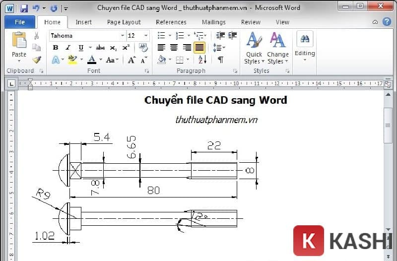The width and height of the screenshot is (397, 261).
Task: Click the vertical scrollbar up arrow
Action: [x=388, y=95]
